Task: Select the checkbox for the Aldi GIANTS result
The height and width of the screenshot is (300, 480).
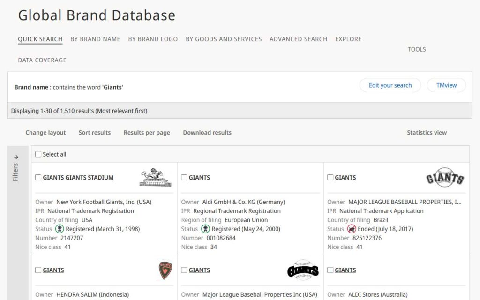Action: (183, 177)
